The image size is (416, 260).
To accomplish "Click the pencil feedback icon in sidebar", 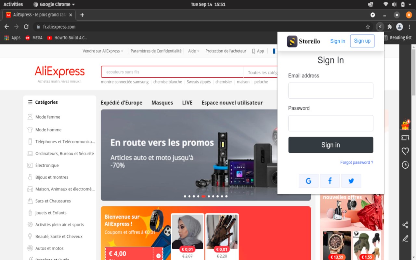I will pyautogui.click(x=405, y=239).
